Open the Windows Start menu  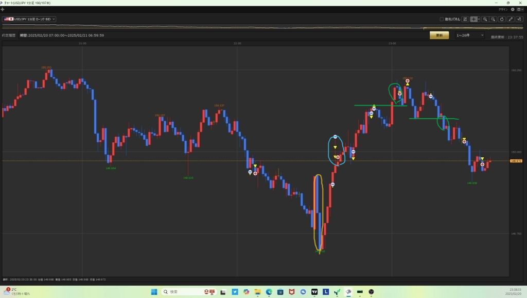154,292
